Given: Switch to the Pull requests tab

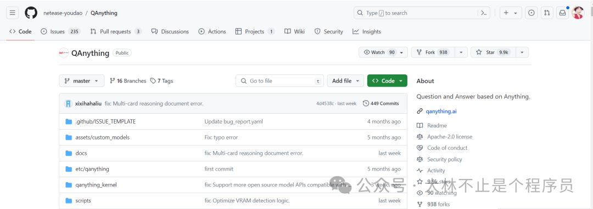Looking at the screenshot, I should 116,32.
